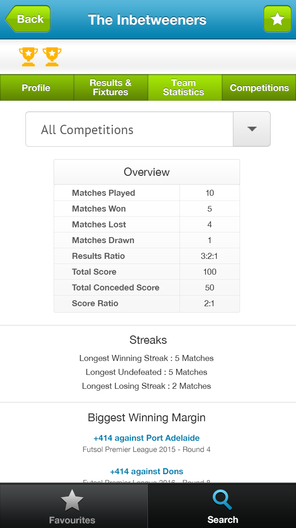Image resolution: width=296 pixels, height=528 pixels.
Task: Open the Results & Fixtures tab
Action: (111, 88)
